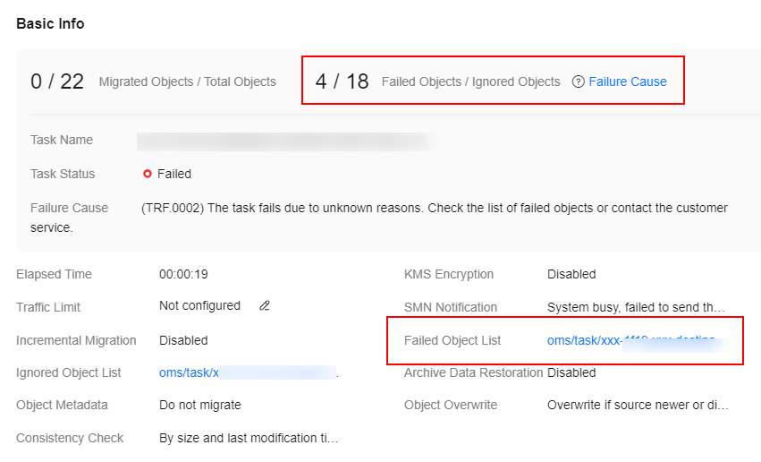Open the Failure Cause link

coord(628,81)
